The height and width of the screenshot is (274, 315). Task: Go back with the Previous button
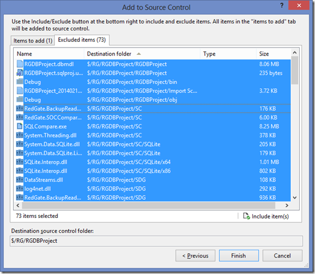(195, 256)
